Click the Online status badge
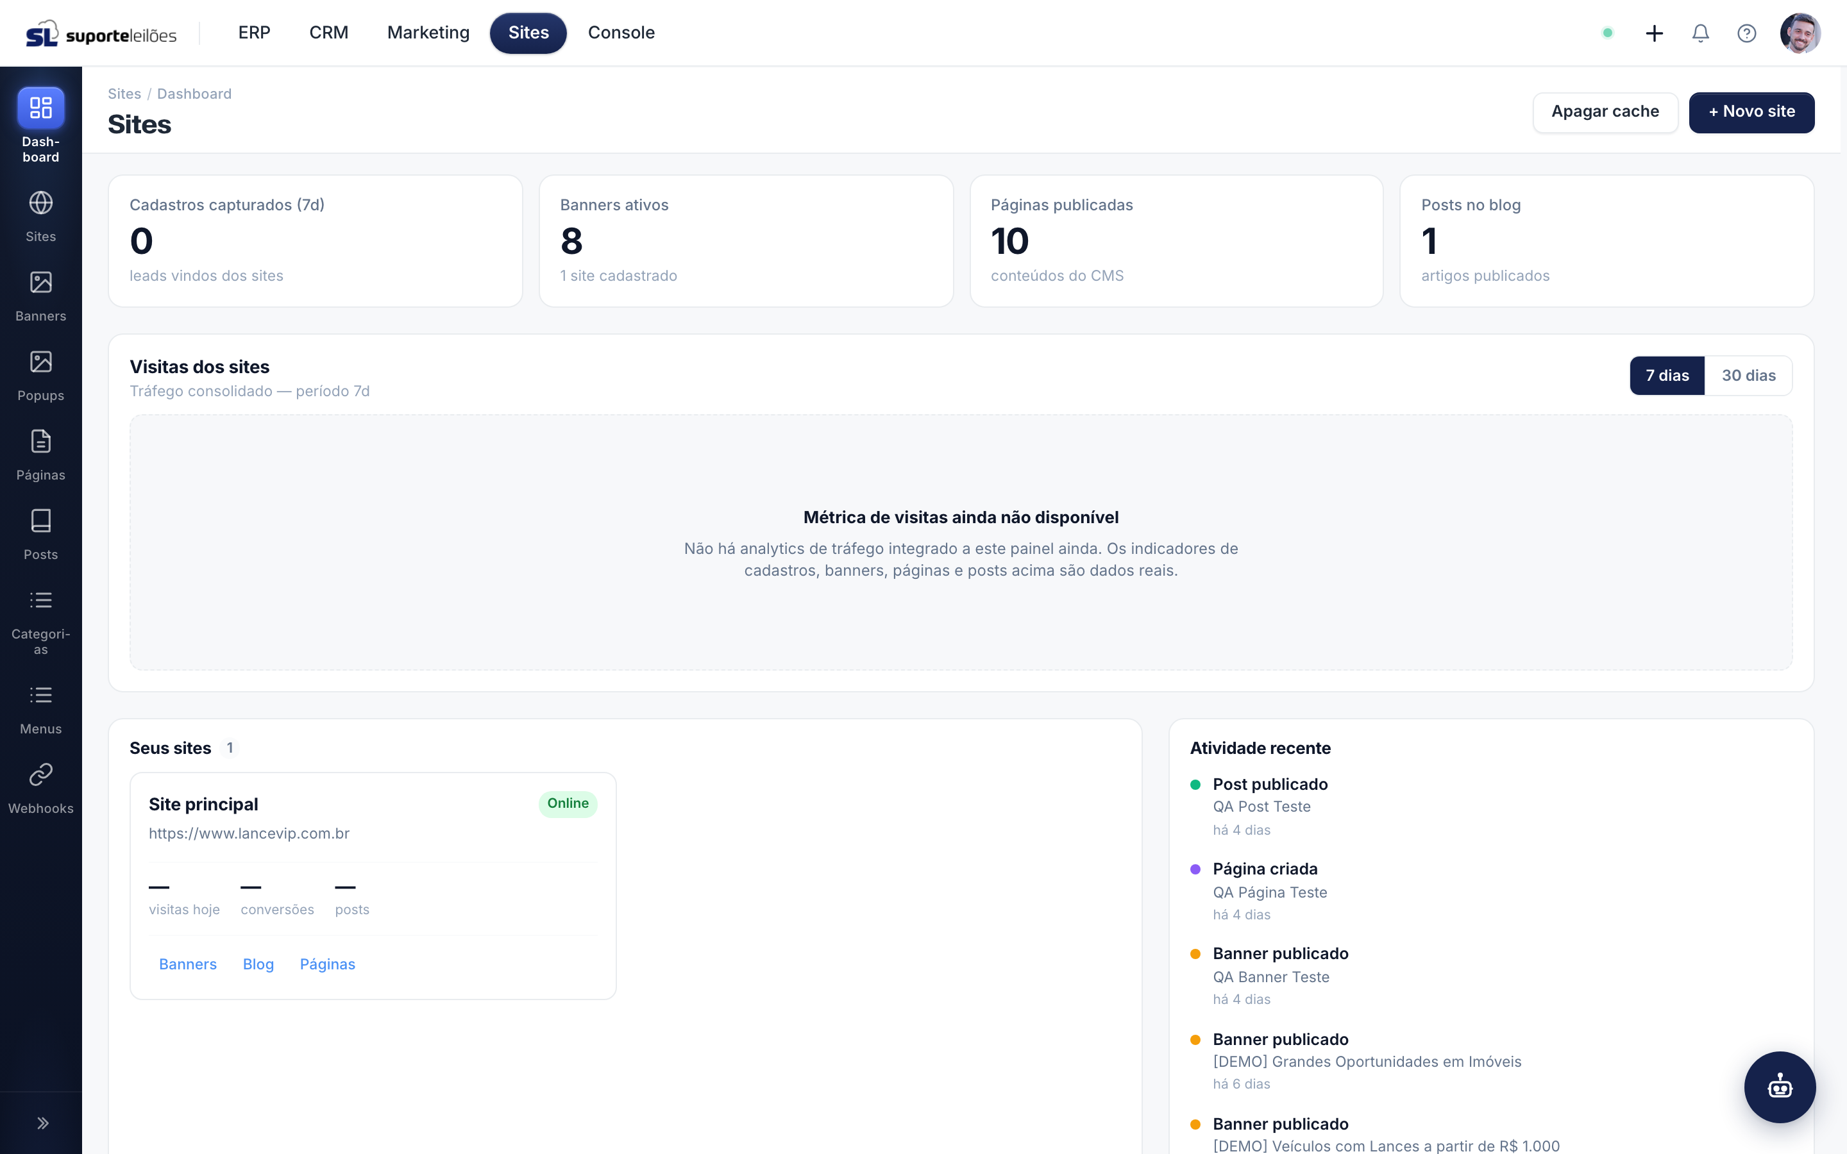1847x1154 pixels. 568,804
